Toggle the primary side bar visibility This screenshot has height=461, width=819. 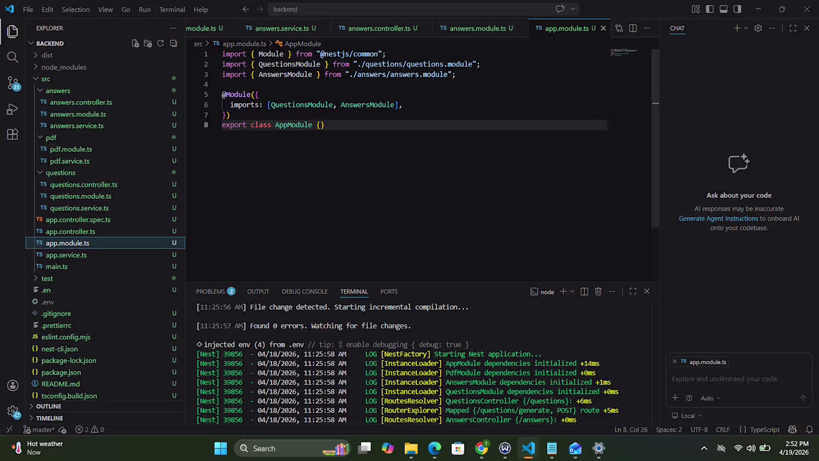pos(709,9)
